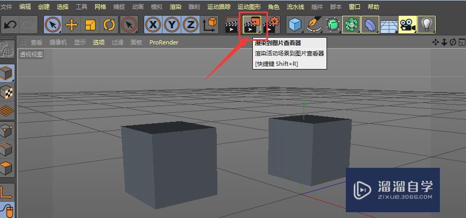Viewport: 466px width, 218px height.
Task: Open the 动画 menu
Action: pyautogui.click(x=137, y=7)
